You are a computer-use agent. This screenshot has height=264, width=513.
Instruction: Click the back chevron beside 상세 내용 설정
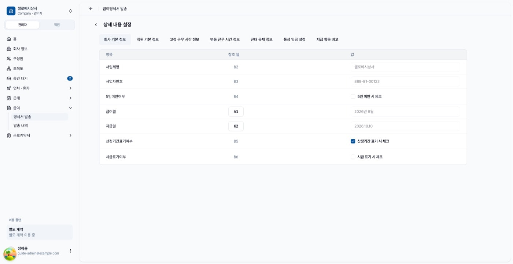[96, 25]
